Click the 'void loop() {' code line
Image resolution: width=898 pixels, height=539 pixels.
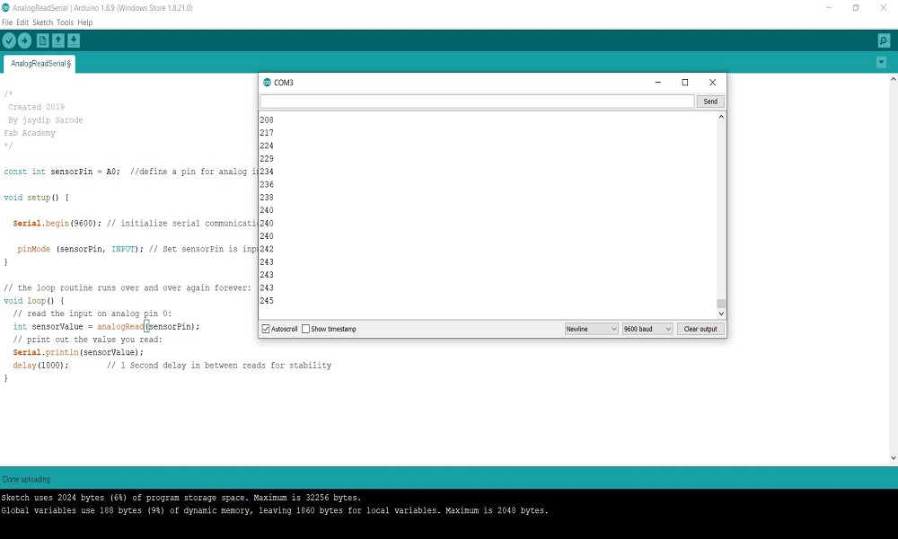coord(34,301)
